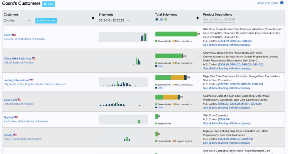This screenshot has height=154, width=288.
Task: See all bills of lading for Goselly
Action: [227, 143]
